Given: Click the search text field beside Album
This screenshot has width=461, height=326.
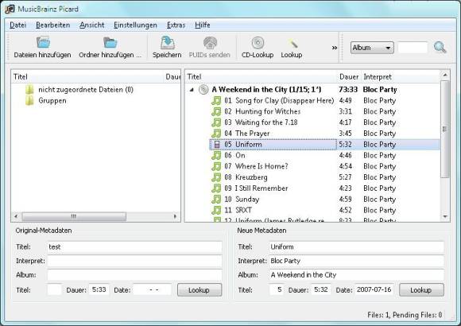Looking at the screenshot, I should point(413,48).
